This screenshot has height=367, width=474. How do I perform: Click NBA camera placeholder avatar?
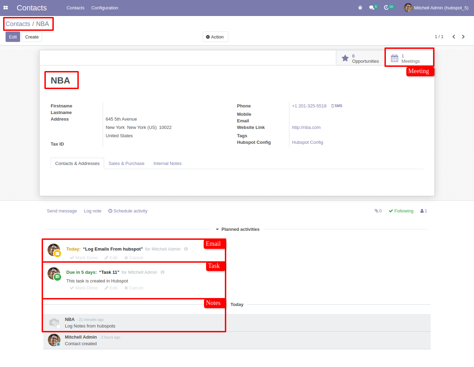pos(54,323)
